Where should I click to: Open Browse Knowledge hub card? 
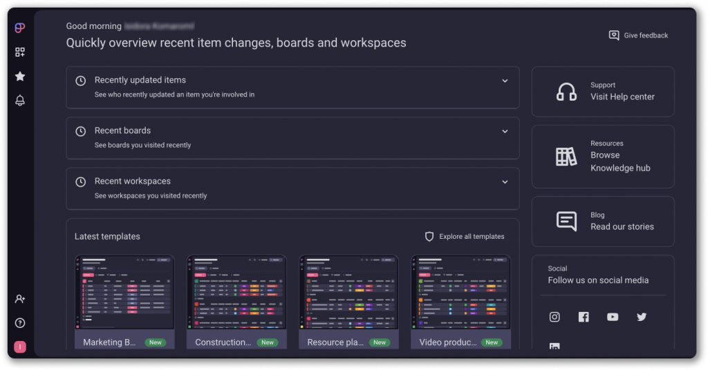tap(602, 156)
